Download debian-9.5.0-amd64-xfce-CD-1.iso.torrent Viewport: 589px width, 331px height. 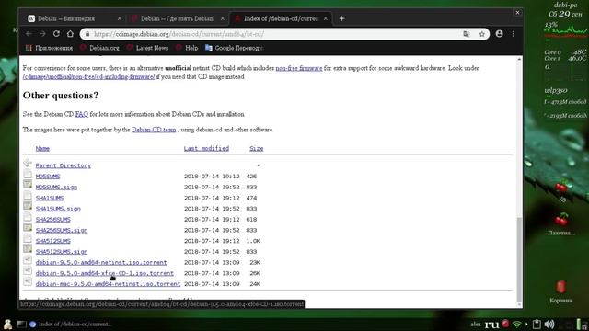point(105,274)
